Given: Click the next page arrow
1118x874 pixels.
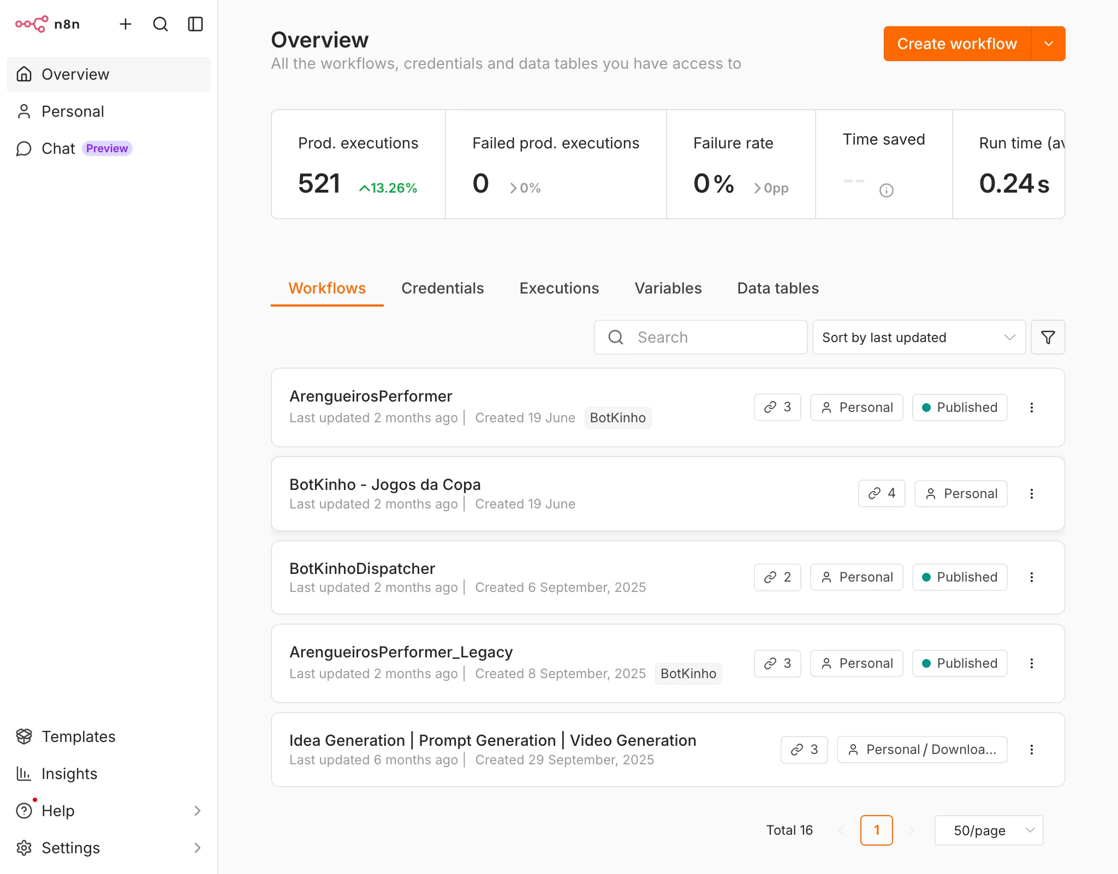Looking at the screenshot, I should click(x=912, y=830).
